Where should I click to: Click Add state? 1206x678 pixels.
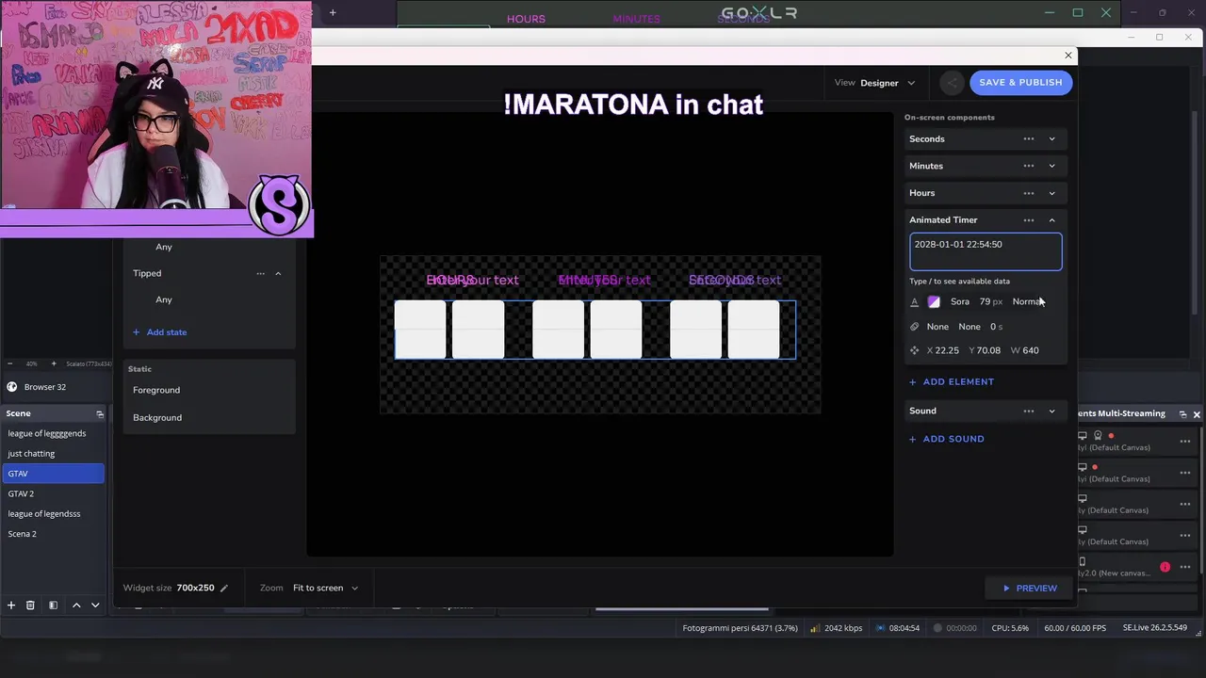(x=159, y=331)
